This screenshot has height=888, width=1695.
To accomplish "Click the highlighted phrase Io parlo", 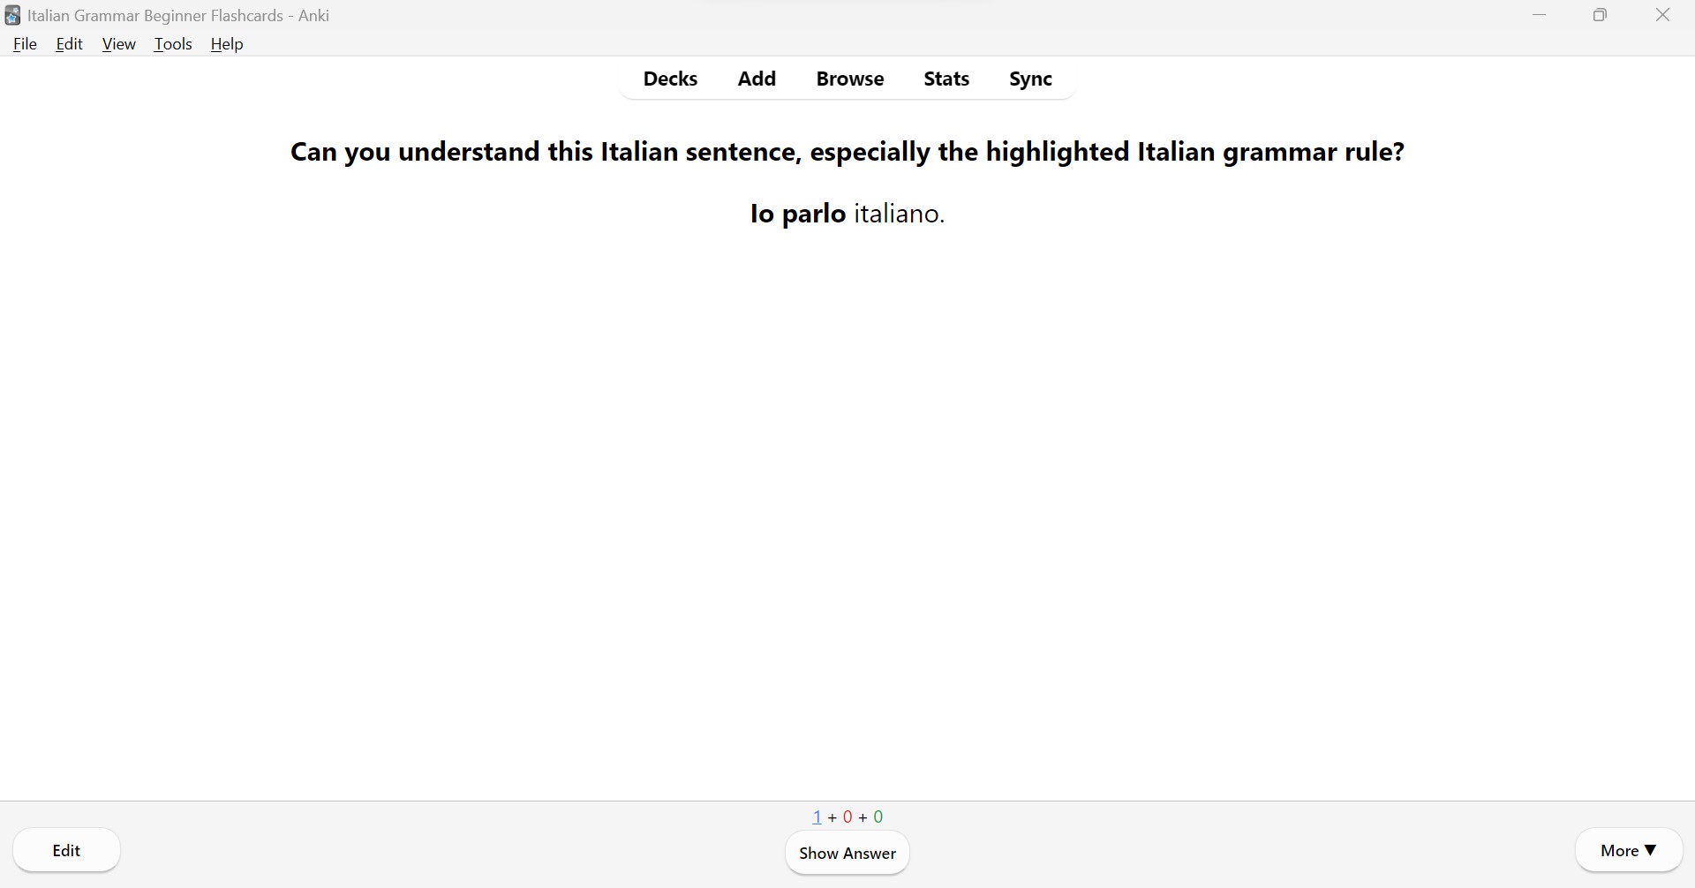I will click(x=795, y=213).
